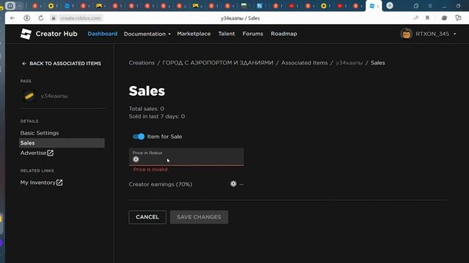Click the Sales breadcrumb text
Viewport: 469px width, 263px height.
pos(378,63)
